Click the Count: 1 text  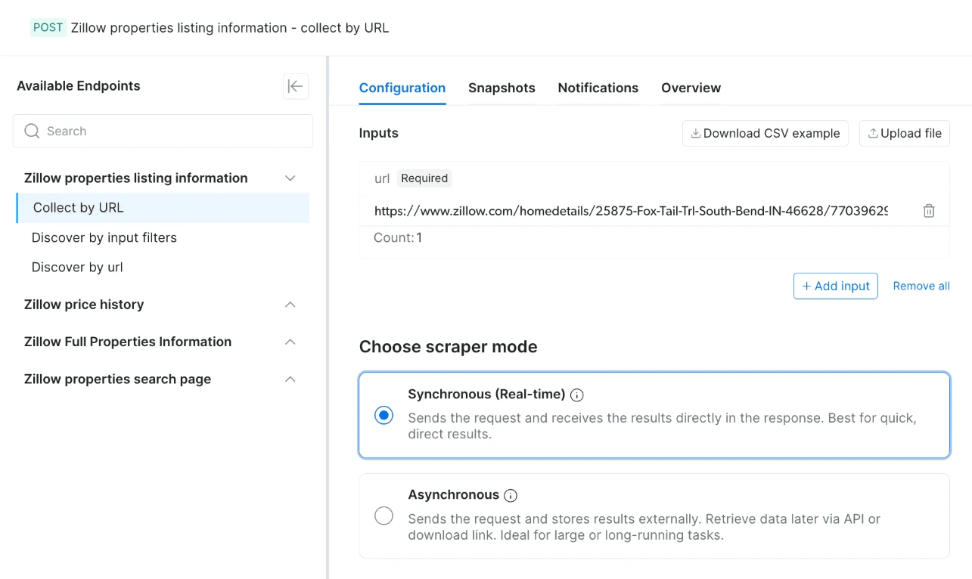(398, 237)
